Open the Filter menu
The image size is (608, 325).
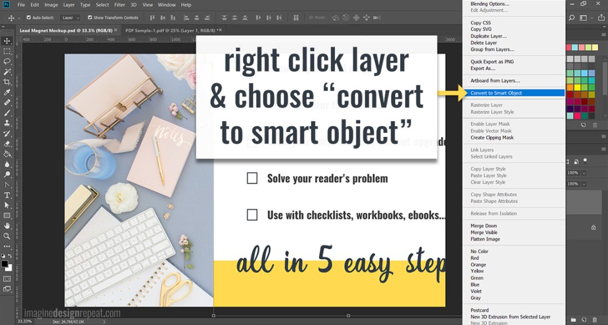(119, 5)
